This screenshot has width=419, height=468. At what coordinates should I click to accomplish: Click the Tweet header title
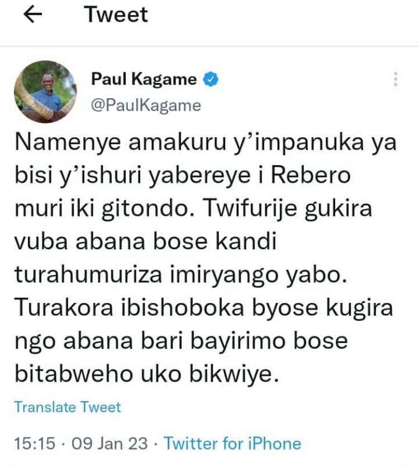pos(116,15)
